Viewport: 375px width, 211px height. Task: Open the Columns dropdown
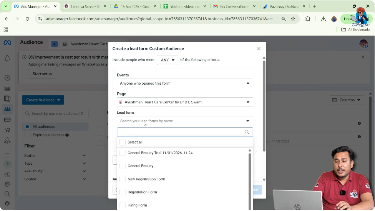(x=347, y=100)
